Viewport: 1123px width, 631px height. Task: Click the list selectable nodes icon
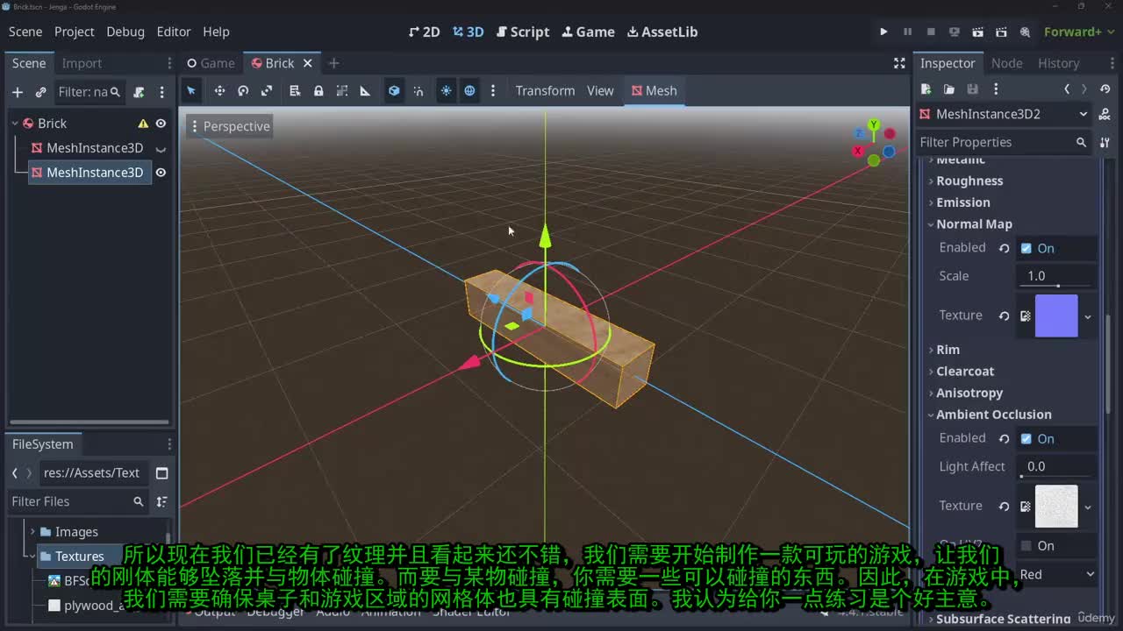click(295, 90)
